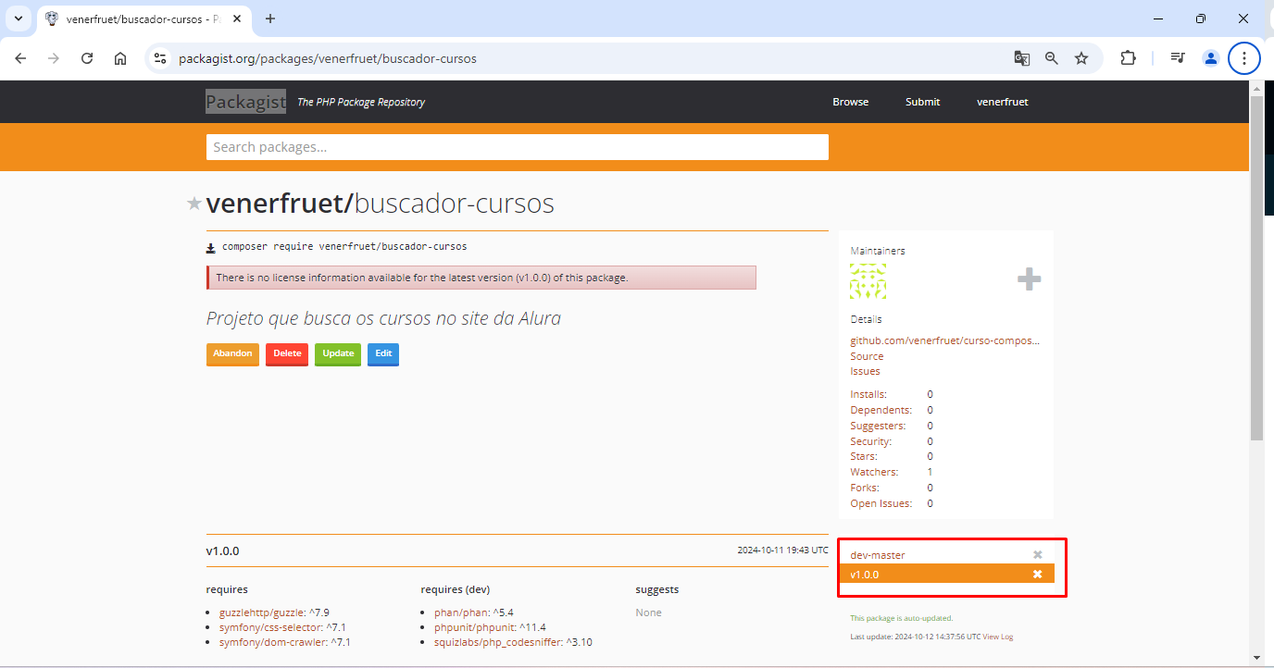This screenshot has height=668, width=1274.
Task: Select the dev-master version
Action: (x=878, y=555)
